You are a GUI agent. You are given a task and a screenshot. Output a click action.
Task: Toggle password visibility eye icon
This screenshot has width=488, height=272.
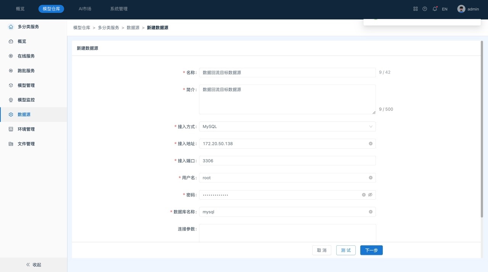point(370,195)
